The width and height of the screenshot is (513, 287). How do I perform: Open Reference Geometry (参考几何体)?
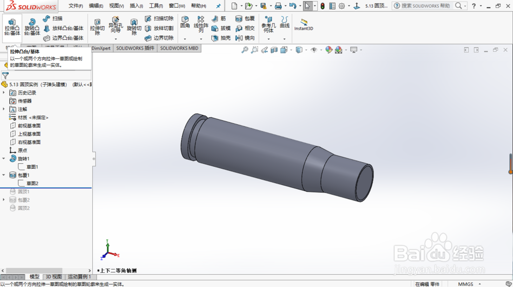click(268, 25)
